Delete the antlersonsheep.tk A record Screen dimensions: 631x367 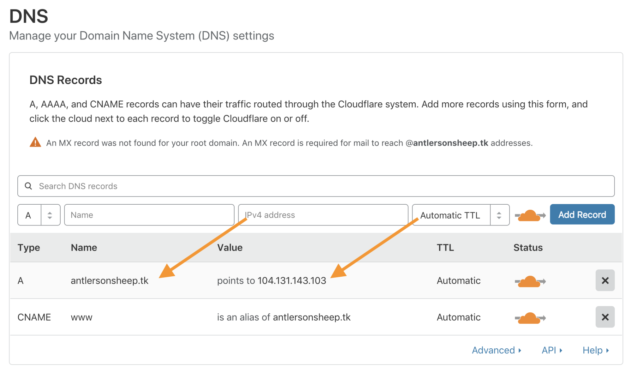coord(605,280)
